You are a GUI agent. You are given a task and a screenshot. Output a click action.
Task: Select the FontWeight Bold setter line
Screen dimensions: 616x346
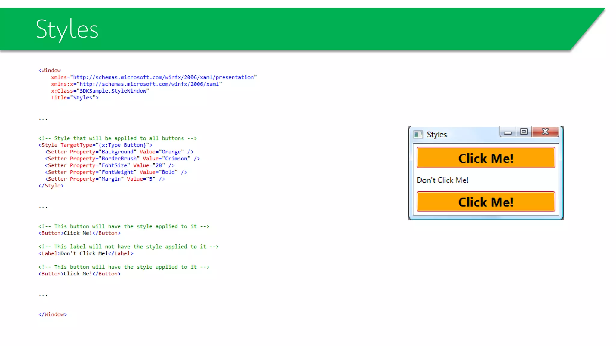pyautogui.click(x=116, y=172)
